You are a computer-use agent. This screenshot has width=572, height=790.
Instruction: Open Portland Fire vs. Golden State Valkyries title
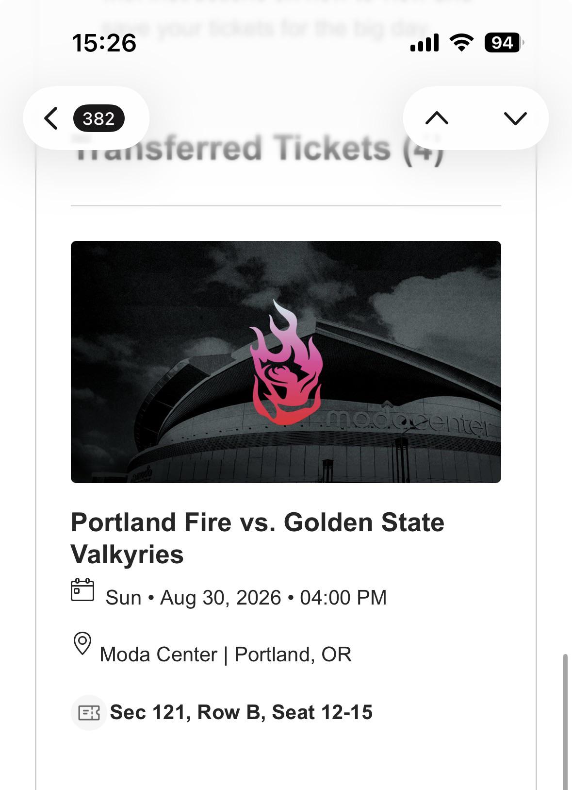258,538
